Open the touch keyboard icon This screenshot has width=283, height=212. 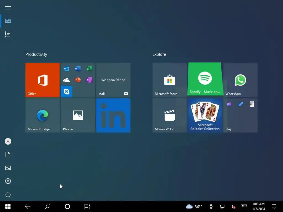[244, 206]
